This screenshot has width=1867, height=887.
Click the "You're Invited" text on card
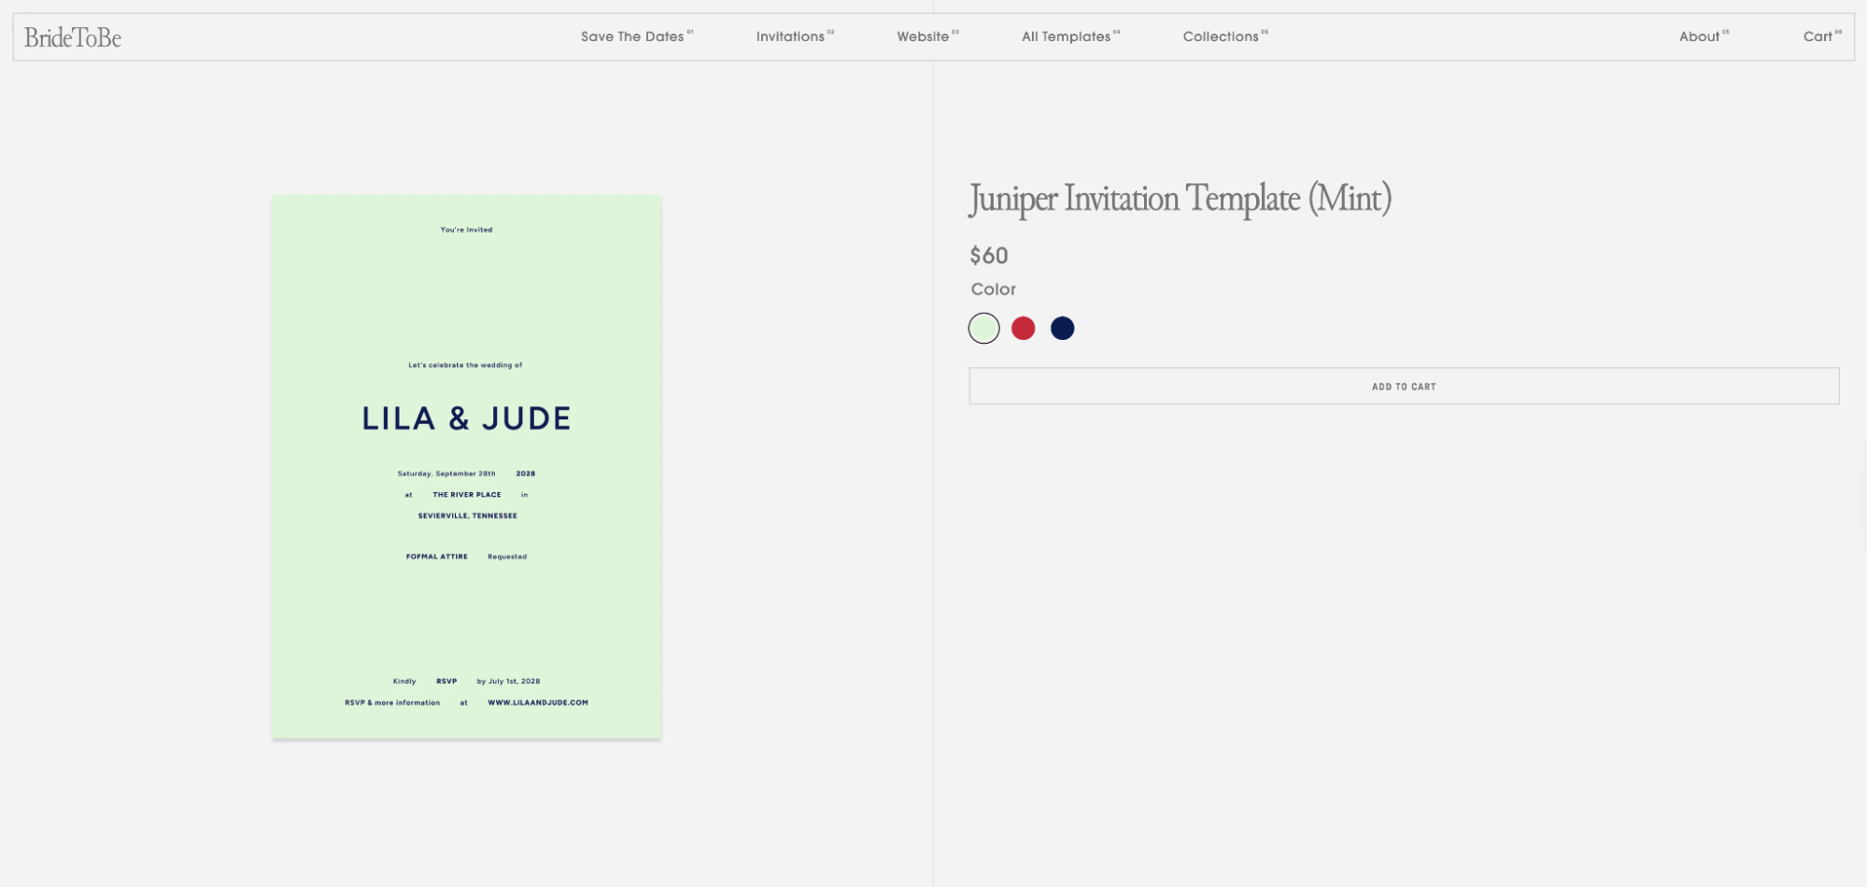[466, 230]
